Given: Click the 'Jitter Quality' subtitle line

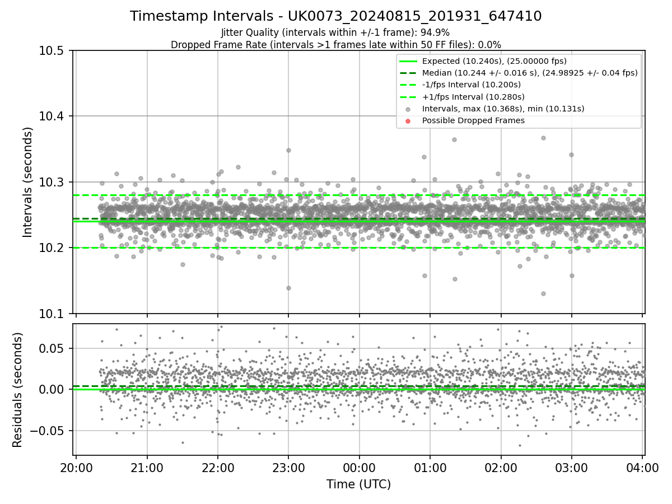Looking at the screenshot, I should (x=335, y=32).
